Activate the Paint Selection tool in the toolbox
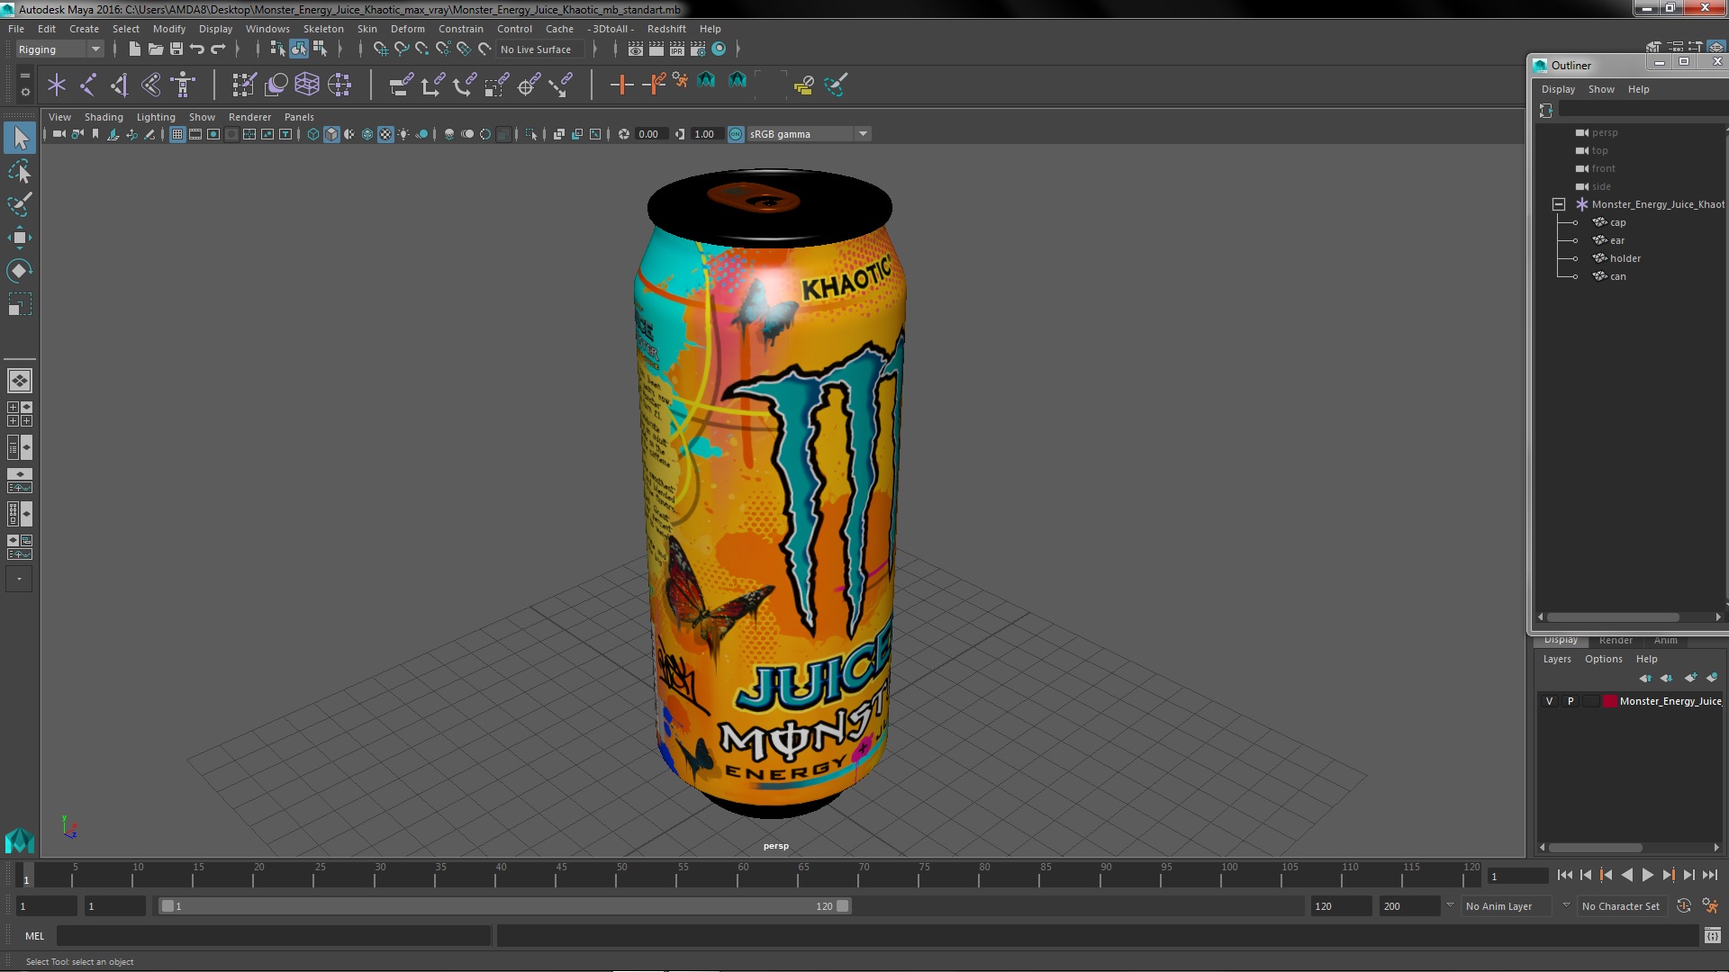The width and height of the screenshot is (1729, 972). point(20,204)
